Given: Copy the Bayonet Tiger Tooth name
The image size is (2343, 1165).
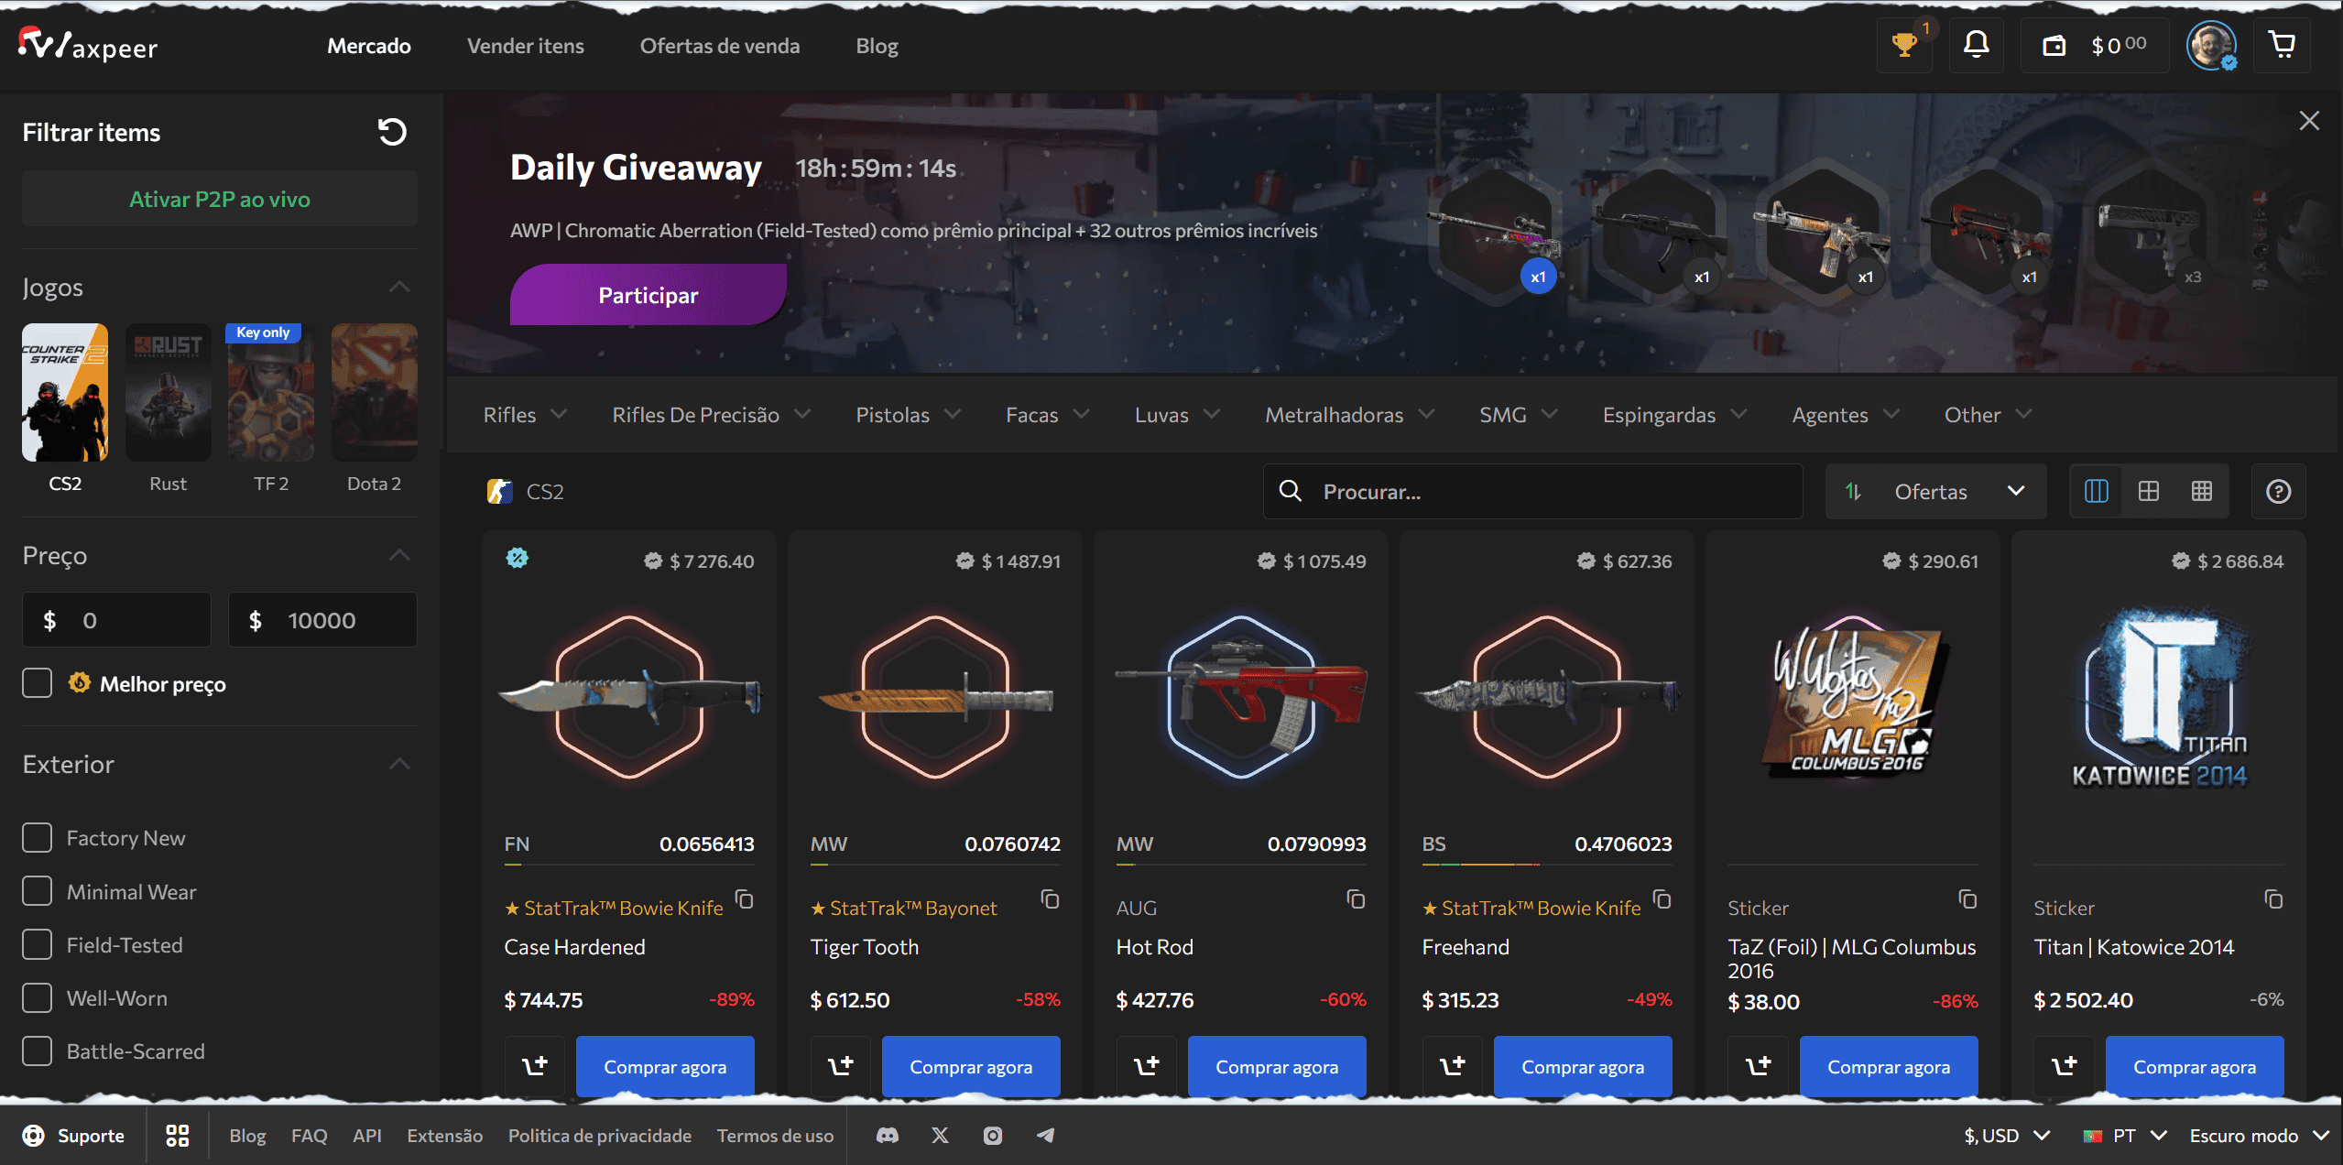Looking at the screenshot, I should click(x=1051, y=899).
